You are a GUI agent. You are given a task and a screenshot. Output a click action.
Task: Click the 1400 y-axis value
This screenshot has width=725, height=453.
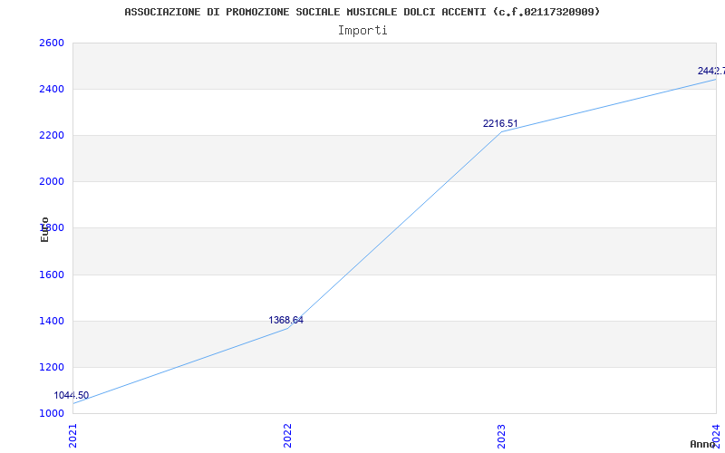(x=52, y=321)
